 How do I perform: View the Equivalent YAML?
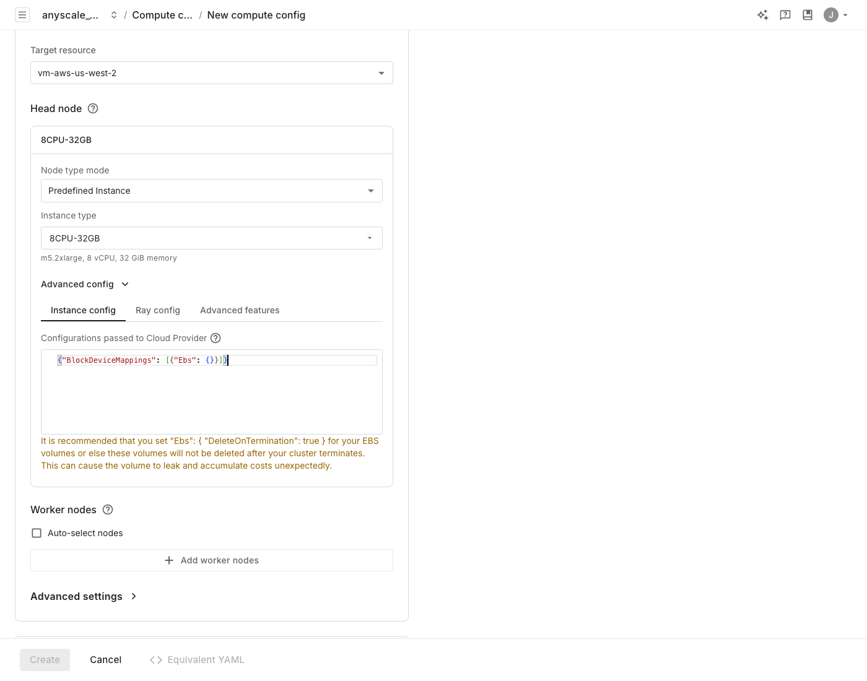197,660
